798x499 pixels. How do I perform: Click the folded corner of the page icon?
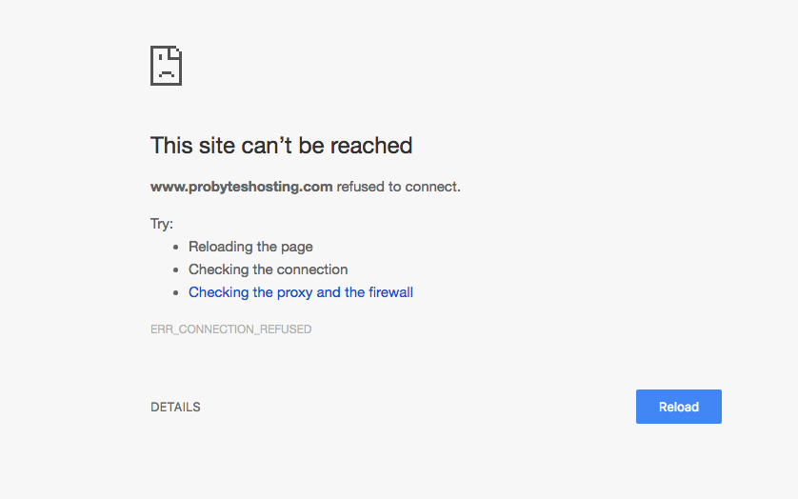(x=175, y=52)
